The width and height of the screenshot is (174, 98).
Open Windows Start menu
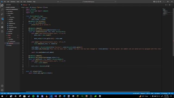pos(2,96)
